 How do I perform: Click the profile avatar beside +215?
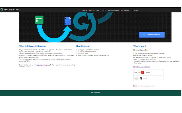[x=141, y=79]
